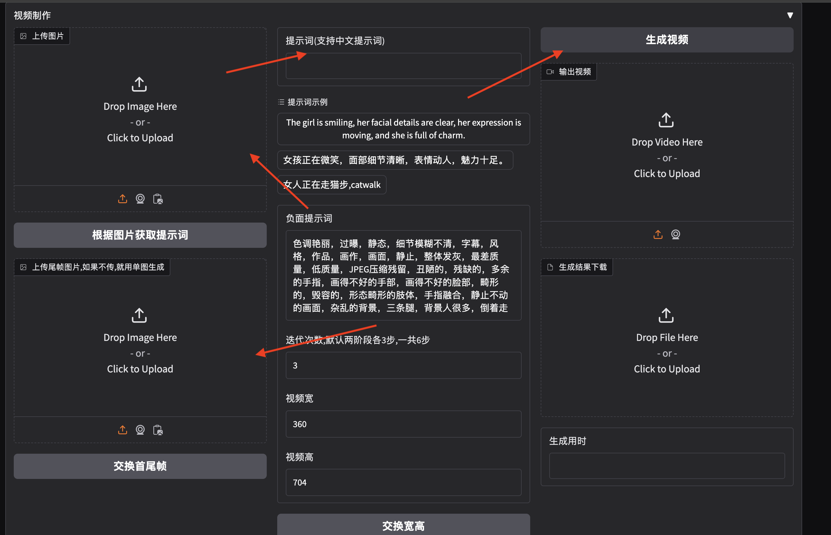
Task: Click the 视频宽 field showing 360
Action: pyautogui.click(x=403, y=424)
